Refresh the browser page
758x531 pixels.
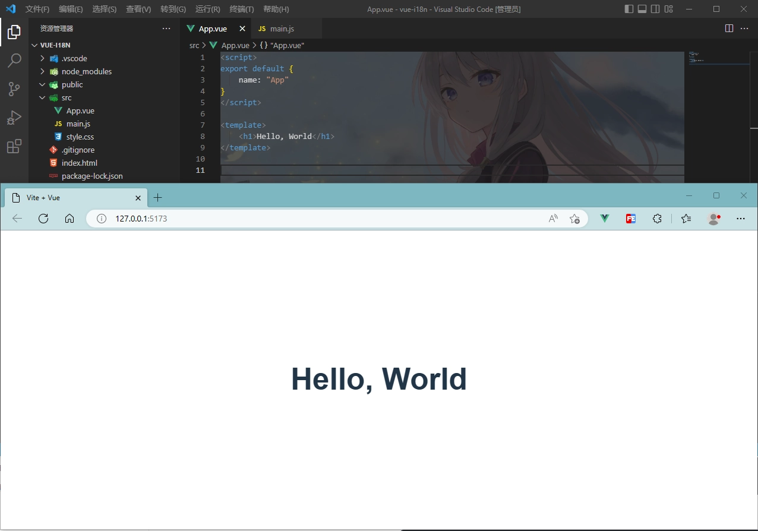point(43,219)
